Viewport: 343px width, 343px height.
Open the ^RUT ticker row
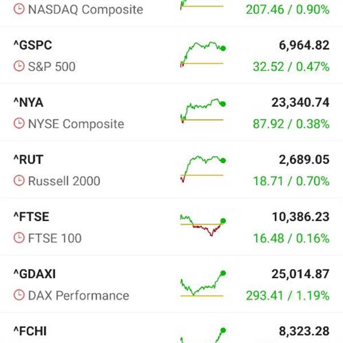pyautogui.click(x=28, y=159)
